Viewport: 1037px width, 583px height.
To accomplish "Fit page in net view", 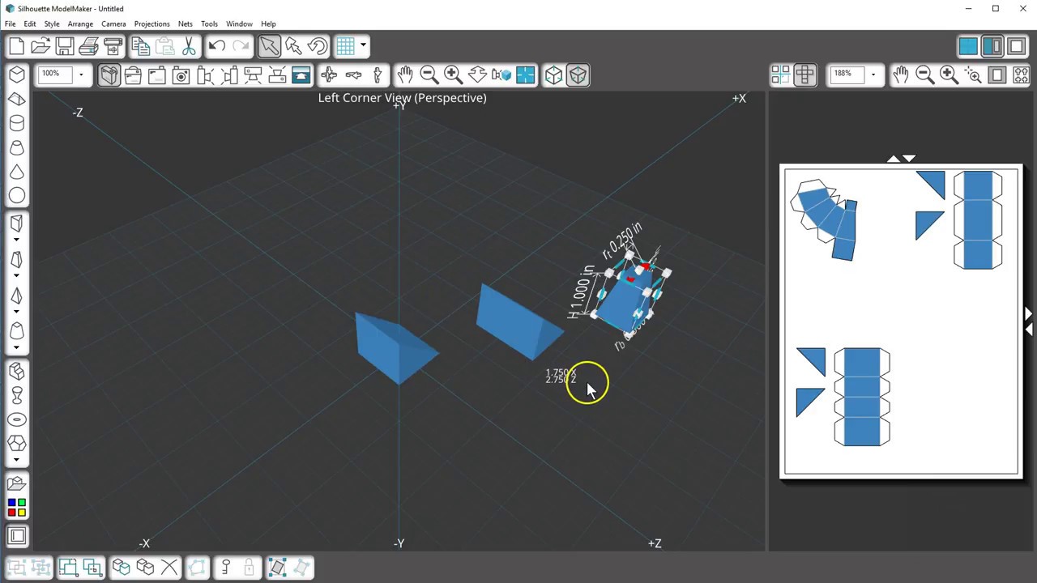I will pyautogui.click(x=997, y=75).
